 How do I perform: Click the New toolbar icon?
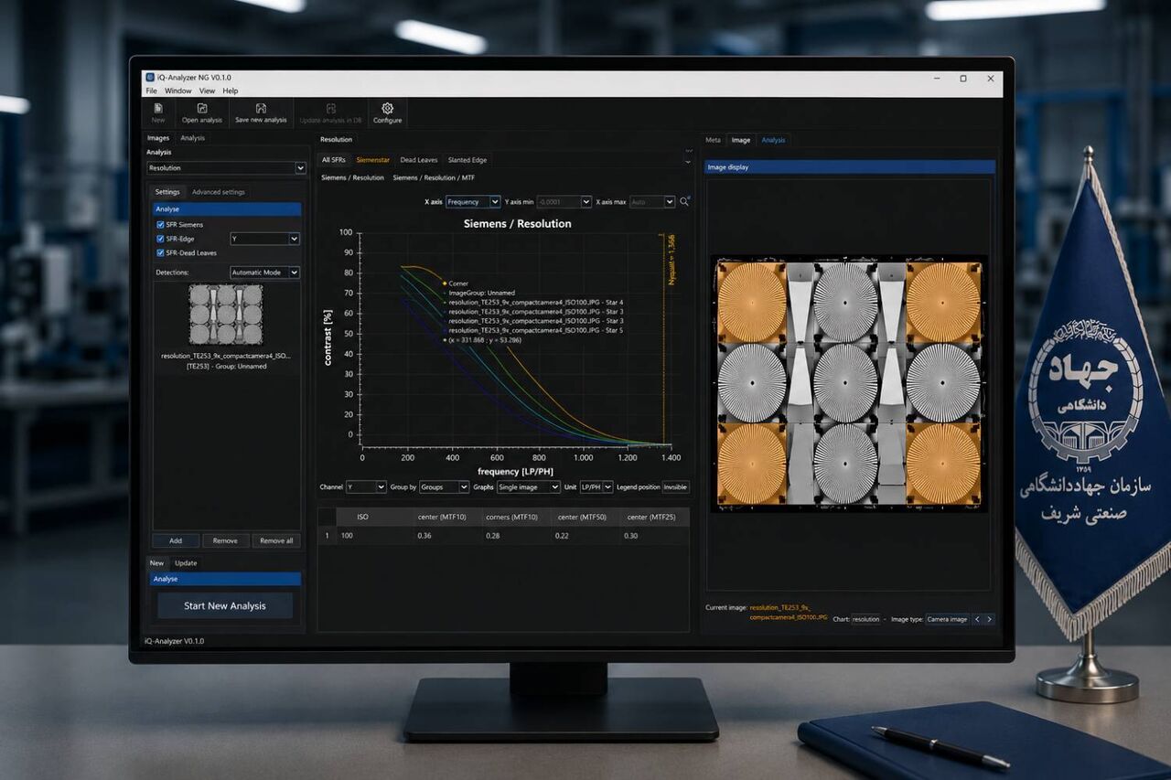158,108
